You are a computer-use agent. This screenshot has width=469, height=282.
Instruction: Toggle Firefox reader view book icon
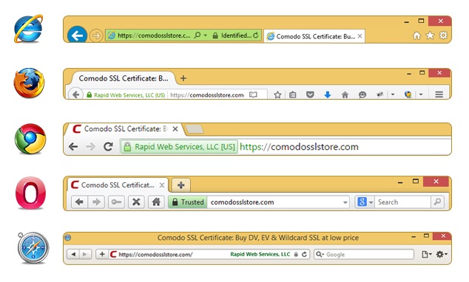point(253,95)
